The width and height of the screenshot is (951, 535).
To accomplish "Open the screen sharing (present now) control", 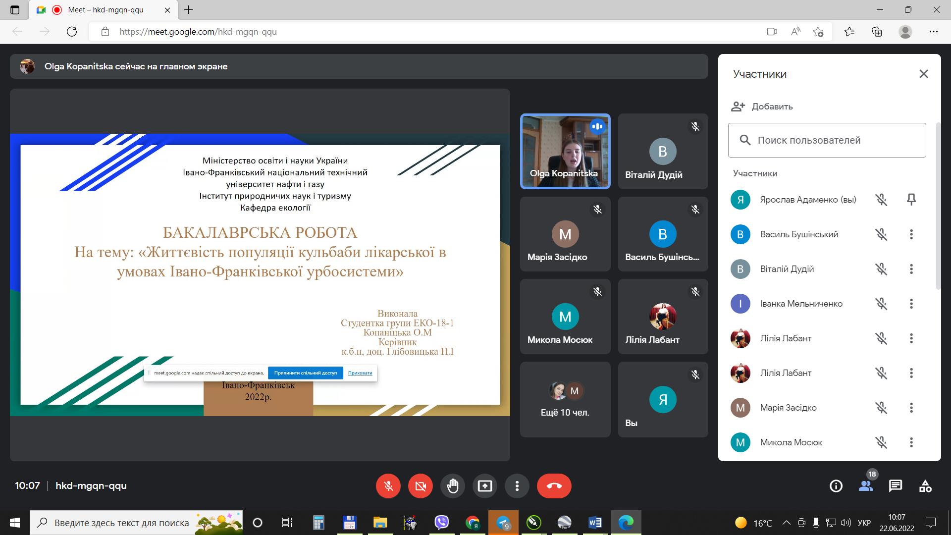I will 485,486.
